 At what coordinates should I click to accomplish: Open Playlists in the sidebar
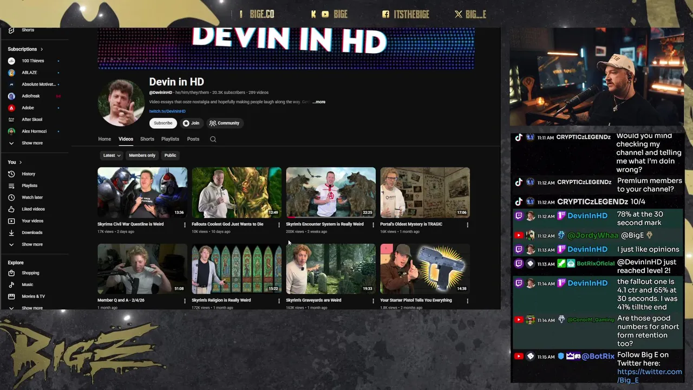click(29, 186)
